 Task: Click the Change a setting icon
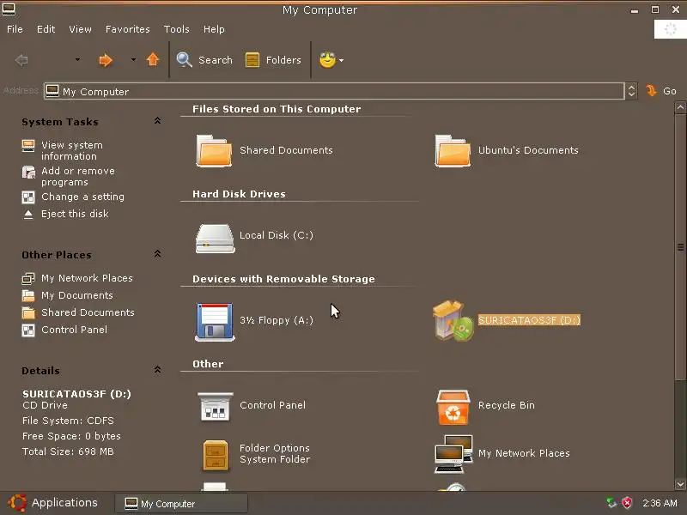pyautogui.click(x=28, y=197)
